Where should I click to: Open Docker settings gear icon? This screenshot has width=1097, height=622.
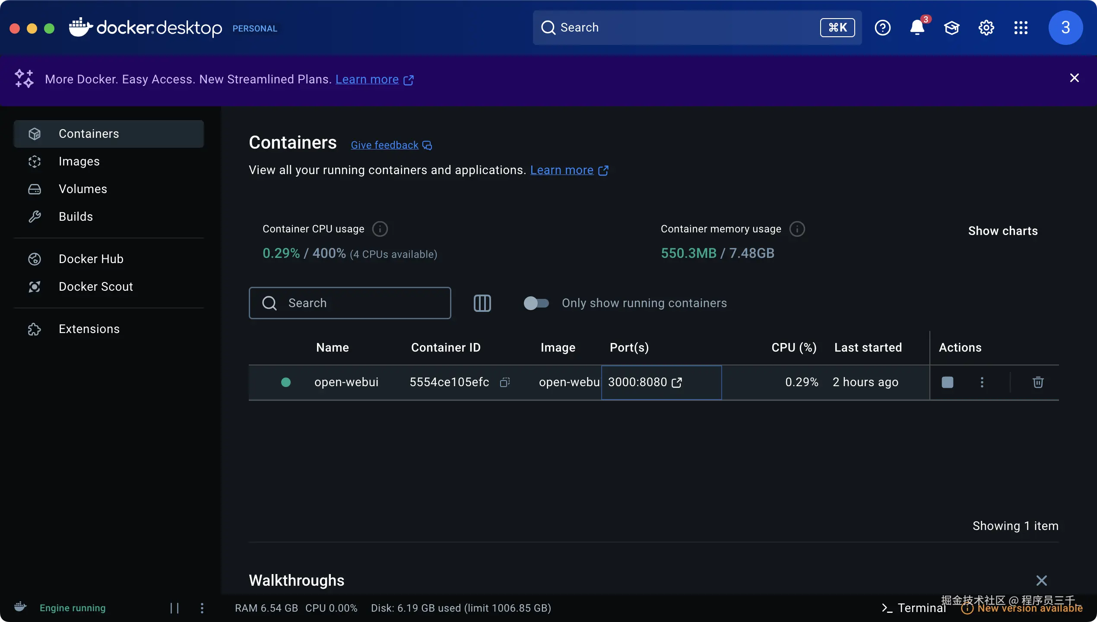pos(986,28)
